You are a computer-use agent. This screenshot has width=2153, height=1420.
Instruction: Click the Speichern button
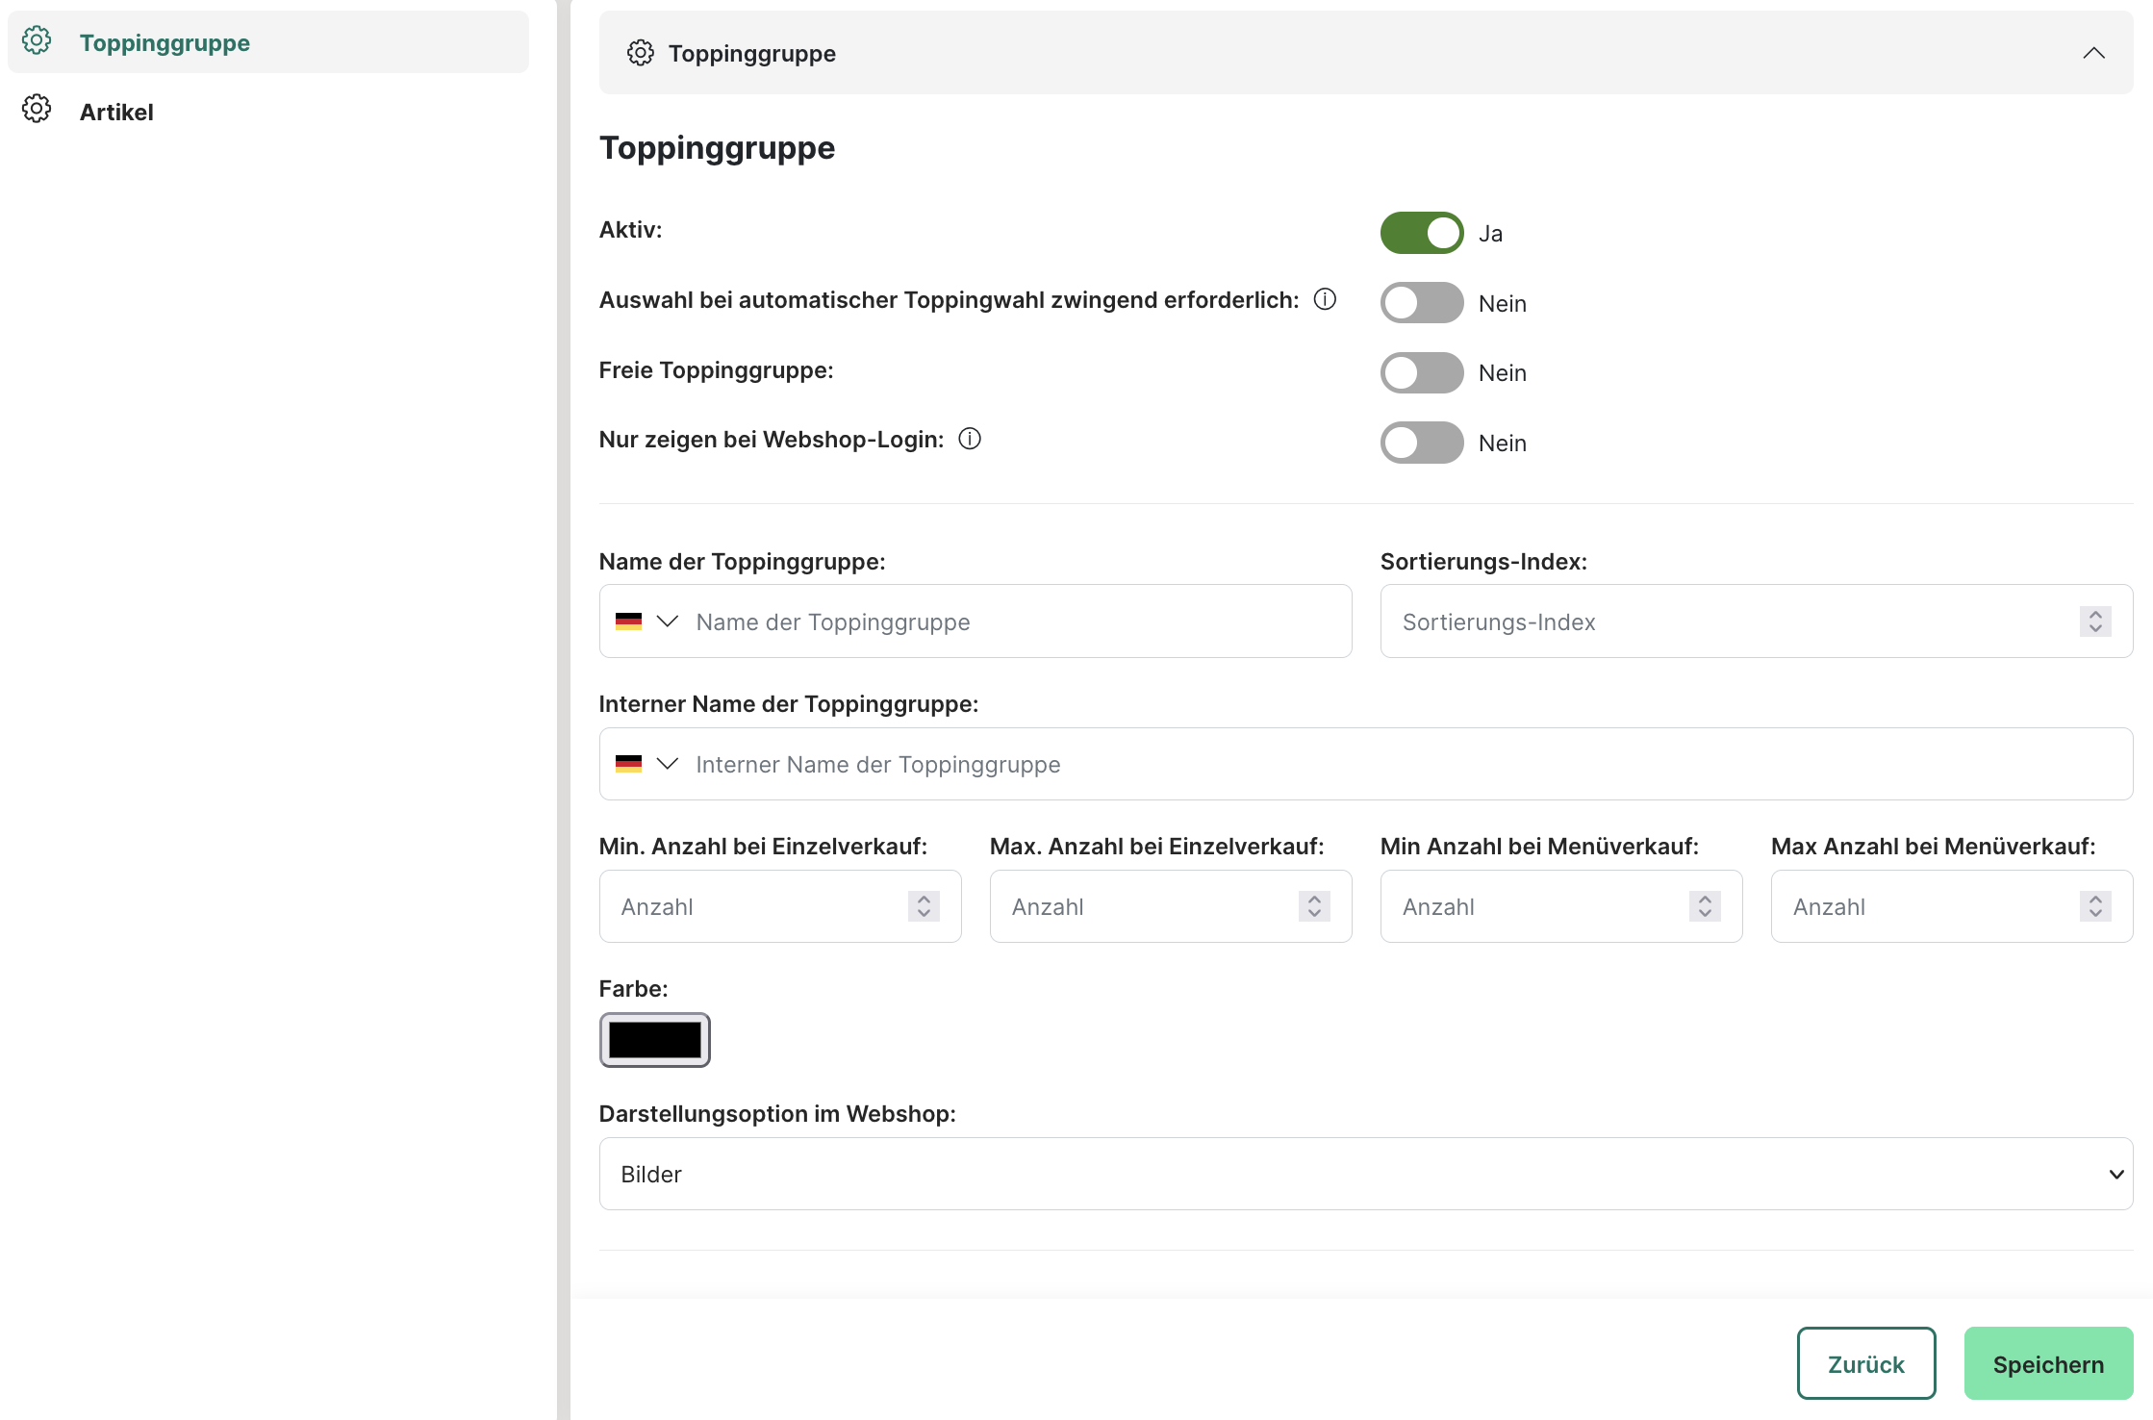pyautogui.click(x=2047, y=1363)
